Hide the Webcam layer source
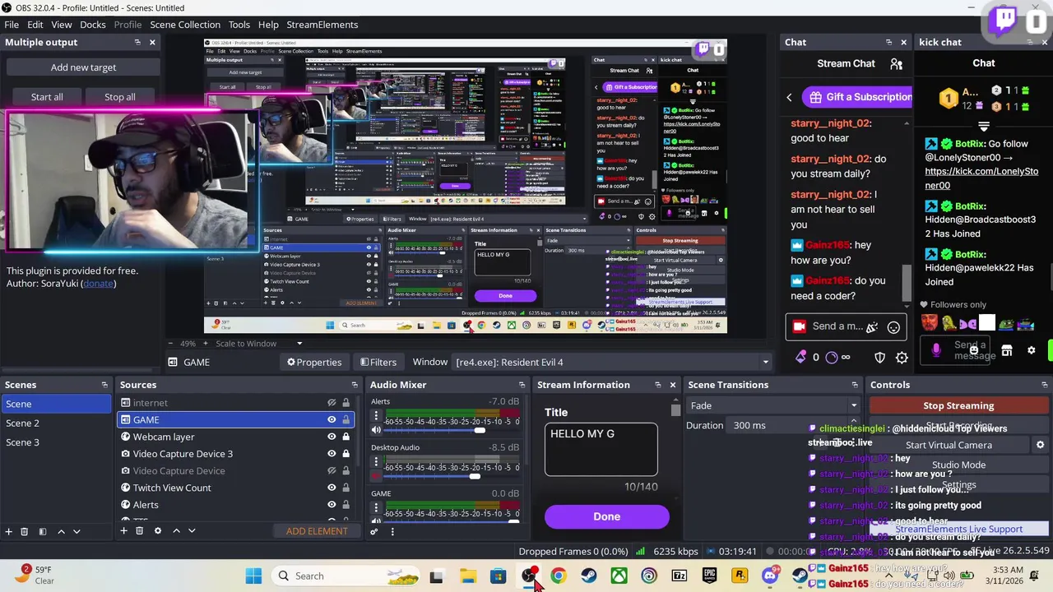 332,437
